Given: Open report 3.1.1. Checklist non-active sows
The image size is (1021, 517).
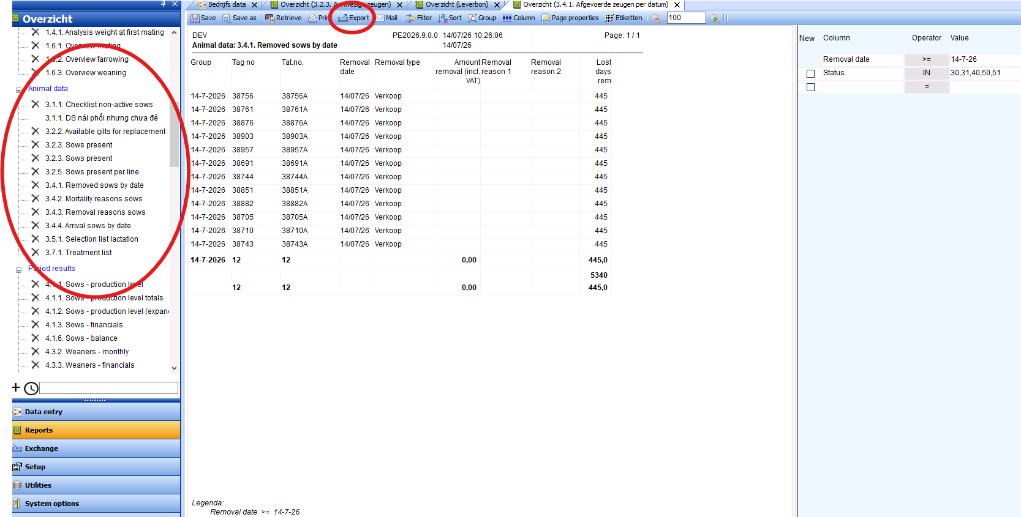Looking at the screenshot, I should click(x=99, y=105).
